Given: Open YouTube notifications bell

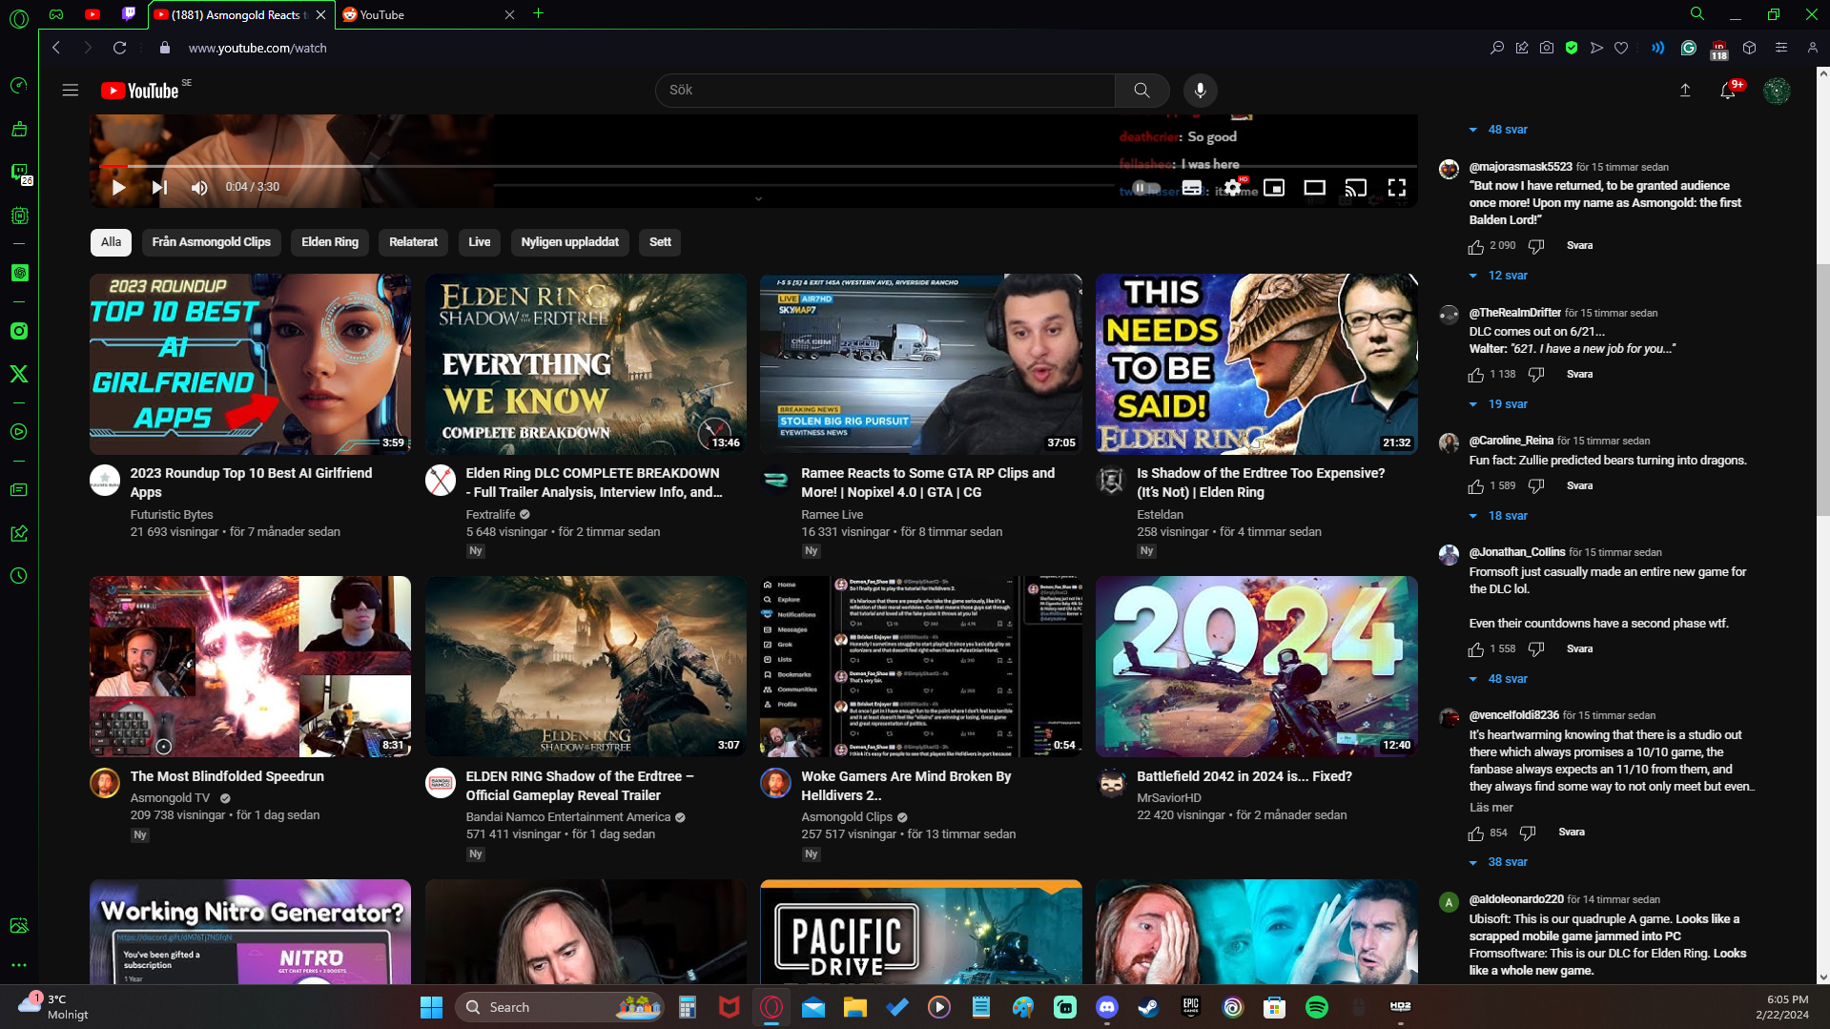Looking at the screenshot, I should (1728, 90).
